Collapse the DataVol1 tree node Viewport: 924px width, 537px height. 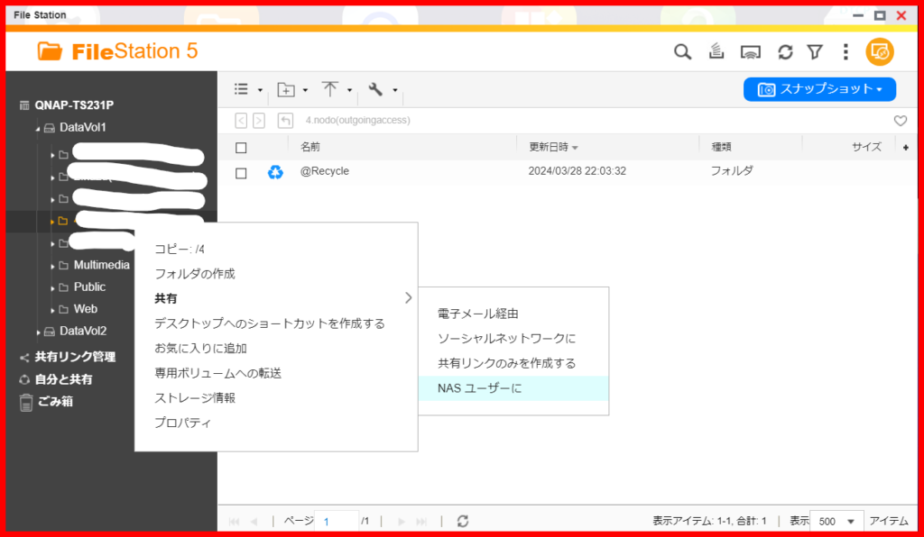click(x=38, y=129)
